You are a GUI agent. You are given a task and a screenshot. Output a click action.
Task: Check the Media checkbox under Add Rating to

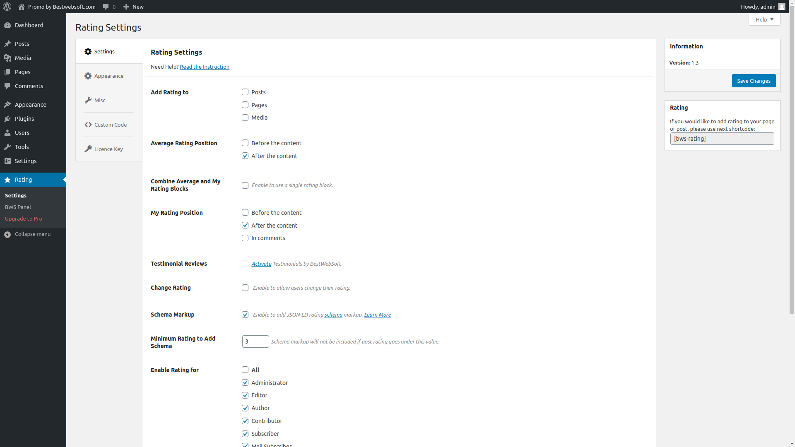(245, 118)
